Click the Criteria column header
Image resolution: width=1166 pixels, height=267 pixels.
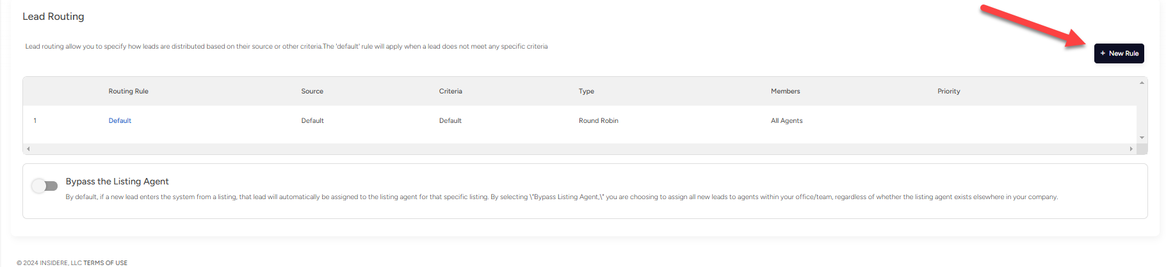click(450, 91)
